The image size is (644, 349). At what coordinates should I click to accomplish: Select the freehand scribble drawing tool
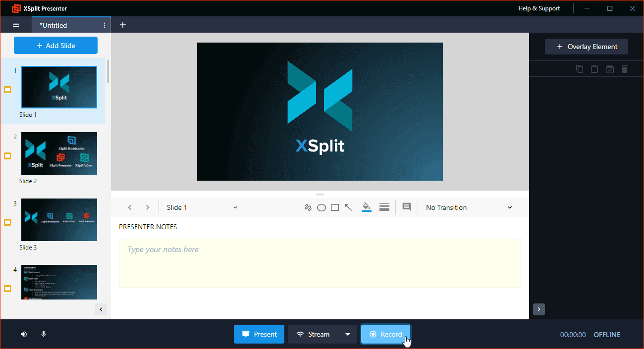point(308,207)
